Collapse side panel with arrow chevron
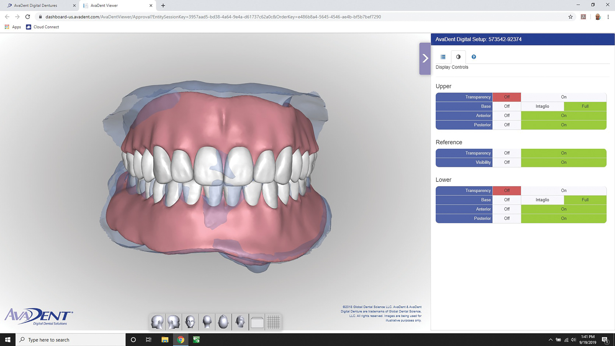Screen dimensions: 615x346 [x=425, y=59]
